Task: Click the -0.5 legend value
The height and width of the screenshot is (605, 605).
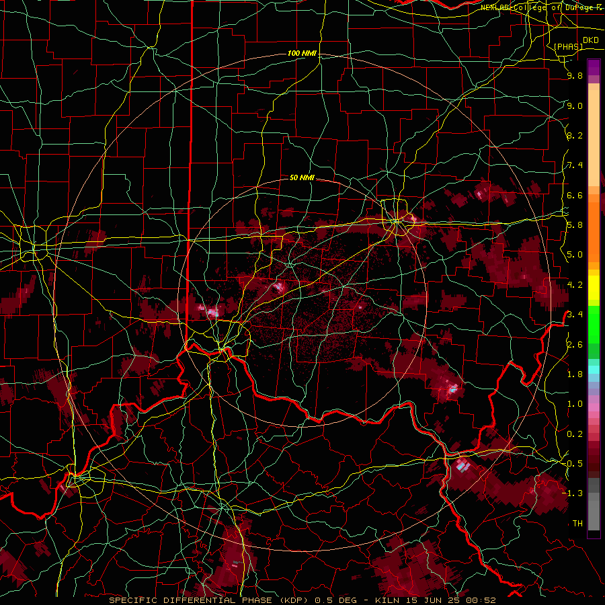Action: point(573,464)
